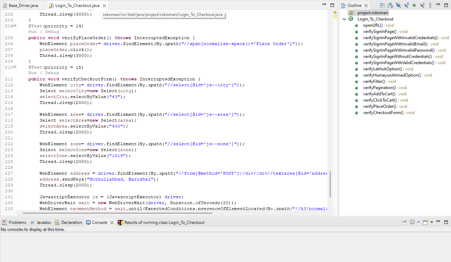Collapse all nodes in the Outline view
The height and width of the screenshot is (262, 451).
[382, 6]
